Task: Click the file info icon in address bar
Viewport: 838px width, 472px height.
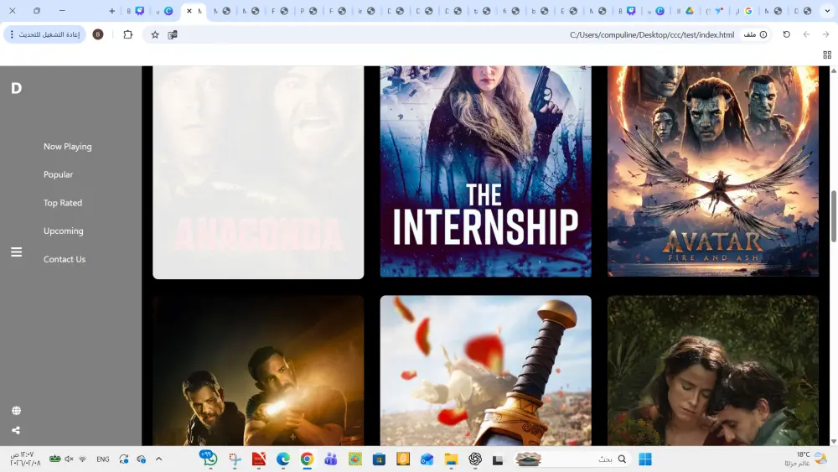Action: 763,34
